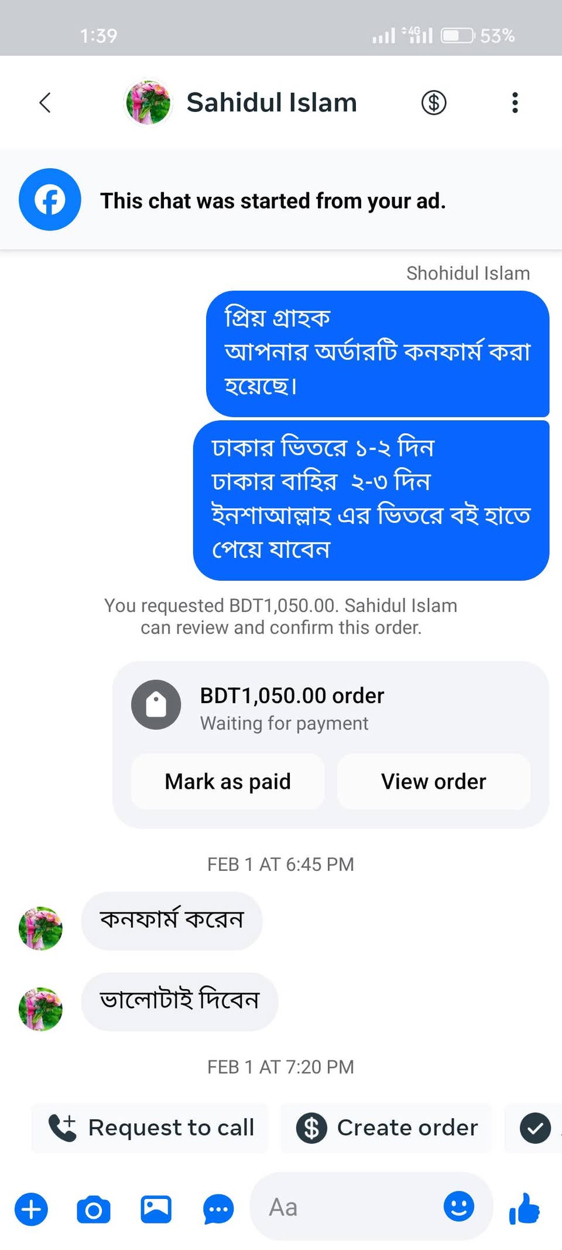The height and width of the screenshot is (1250, 562).
Task: Tap the checkmark quick action chip
Action: [x=535, y=1128]
